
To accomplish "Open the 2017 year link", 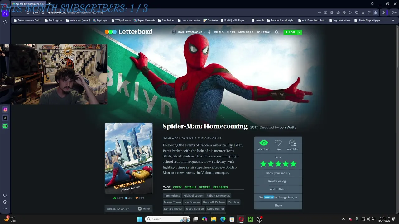I will (x=254, y=128).
